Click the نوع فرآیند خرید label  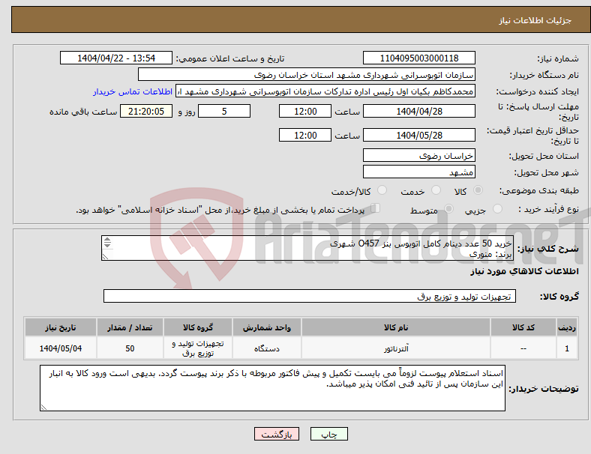(548, 209)
